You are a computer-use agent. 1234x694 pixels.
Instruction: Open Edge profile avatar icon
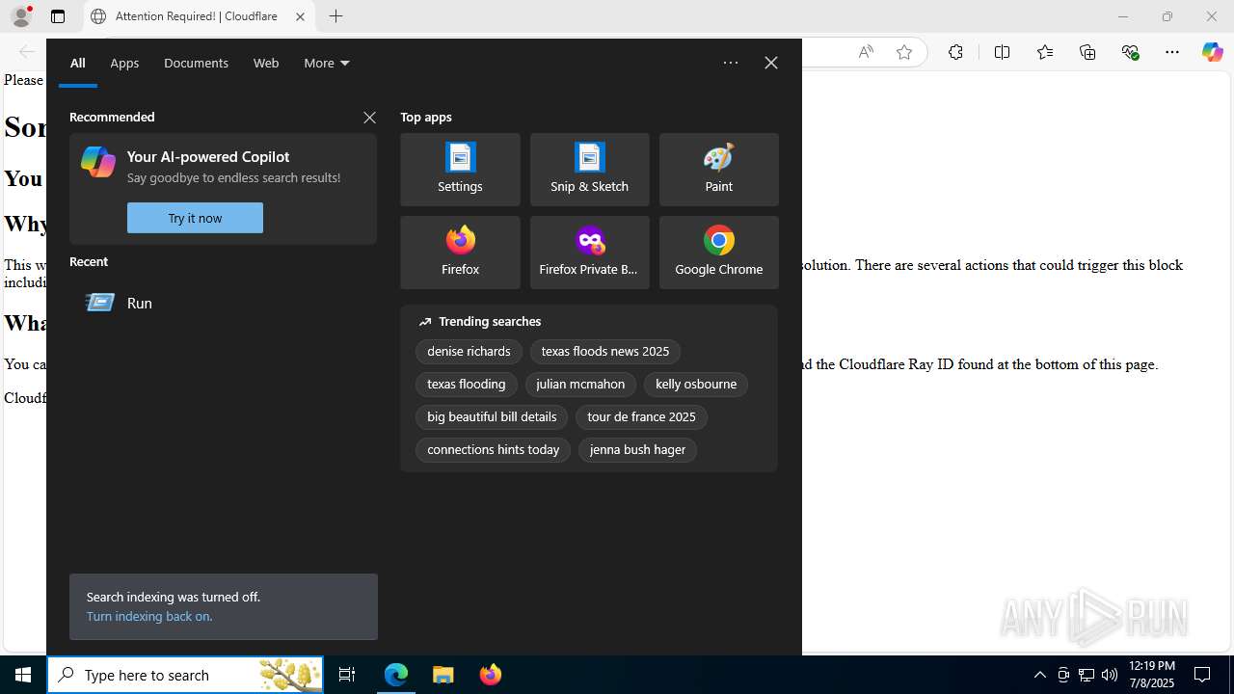tap(21, 16)
